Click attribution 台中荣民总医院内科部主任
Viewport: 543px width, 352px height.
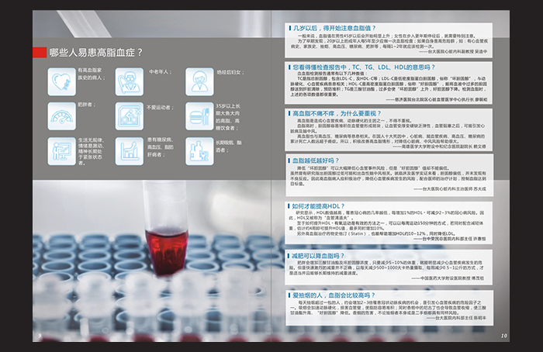point(448,239)
